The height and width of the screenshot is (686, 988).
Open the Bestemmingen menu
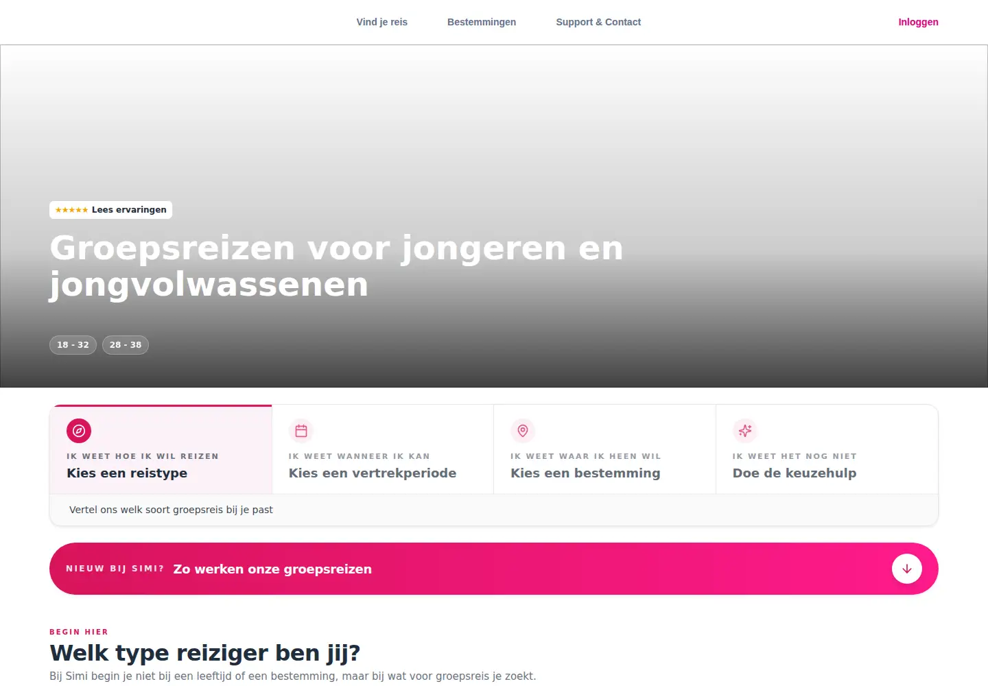482,22
